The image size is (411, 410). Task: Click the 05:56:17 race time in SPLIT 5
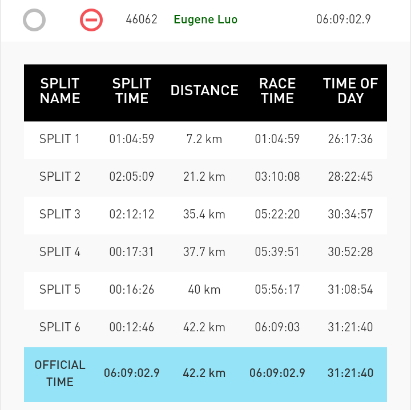click(277, 290)
